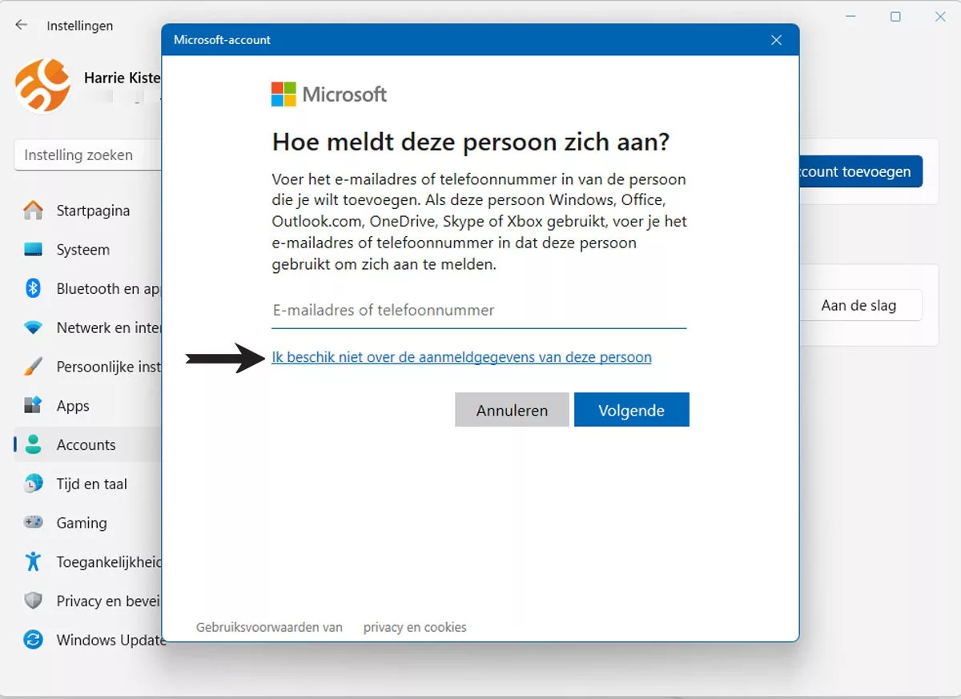
Task: Click the Startpagina home icon
Action: 33,211
